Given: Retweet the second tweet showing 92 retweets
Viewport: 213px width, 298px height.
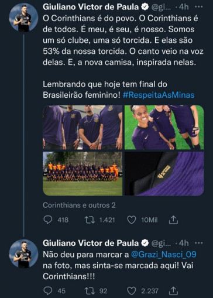Looking at the screenshot, I should (x=90, y=291).
